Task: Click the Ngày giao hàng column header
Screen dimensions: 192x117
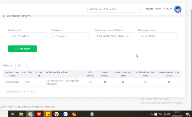Action: [x=12, y=74]
